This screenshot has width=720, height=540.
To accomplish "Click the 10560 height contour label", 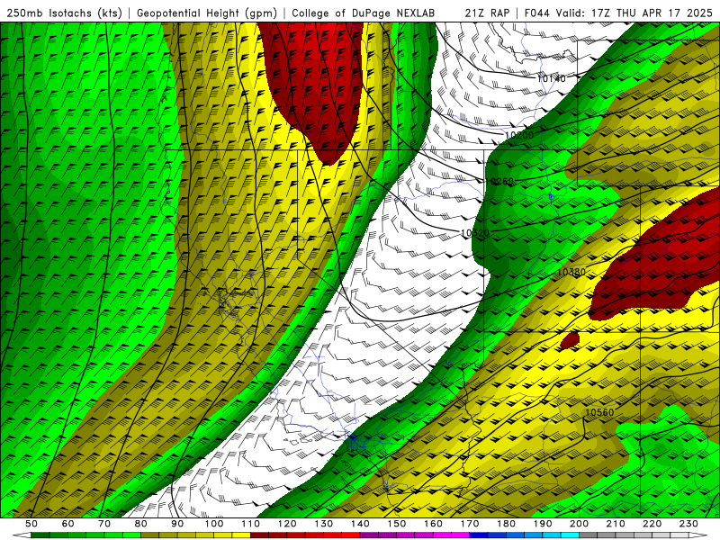I will [599, 412].
